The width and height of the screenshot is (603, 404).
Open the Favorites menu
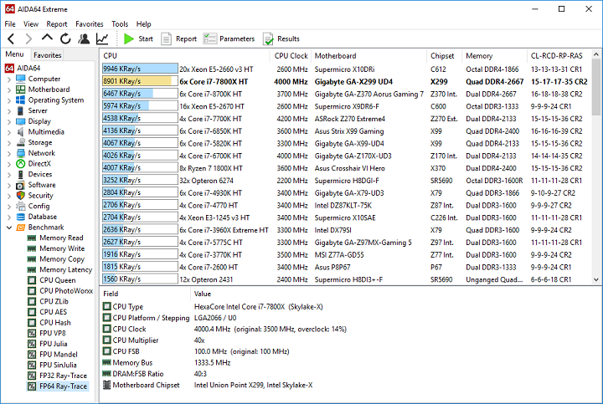tap(90, 23)
